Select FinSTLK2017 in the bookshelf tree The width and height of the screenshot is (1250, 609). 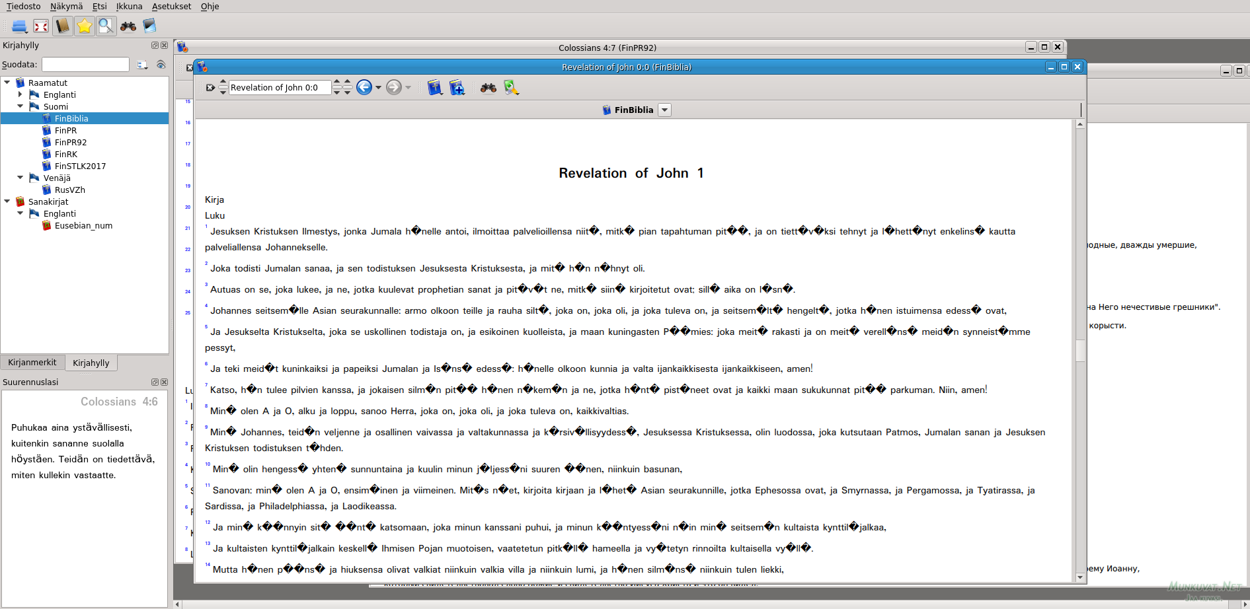point(80,166)
